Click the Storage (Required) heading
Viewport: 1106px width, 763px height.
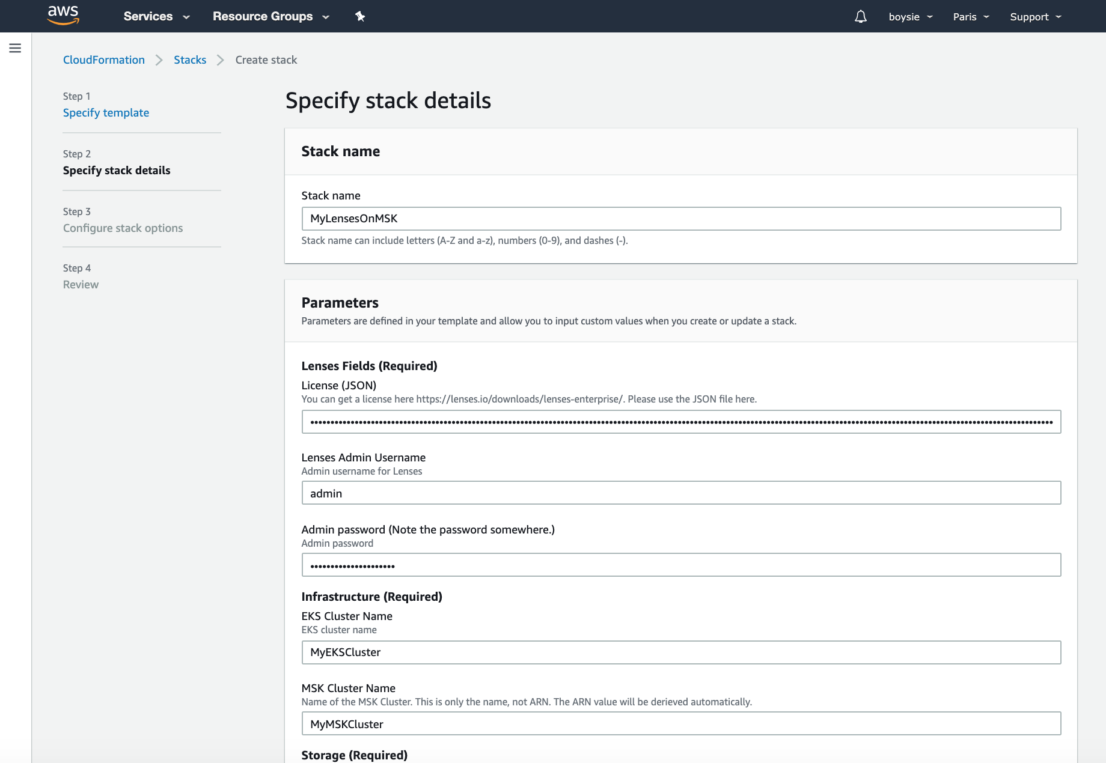point(354,755)
